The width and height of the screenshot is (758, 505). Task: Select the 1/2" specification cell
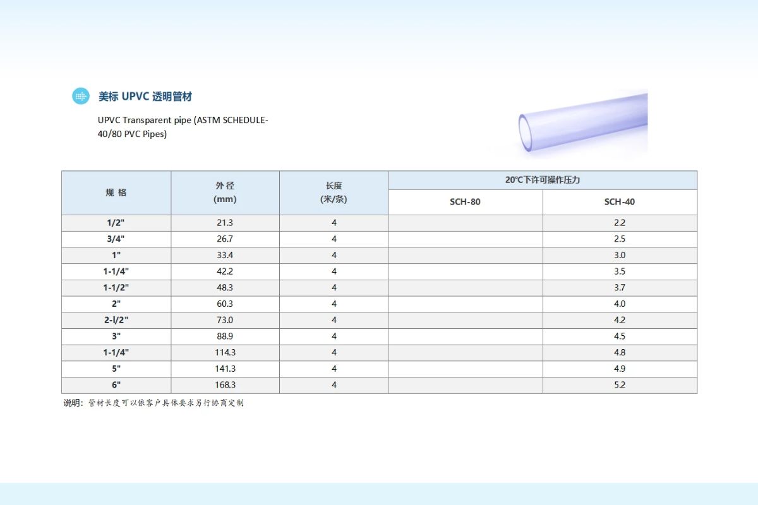pos(116,223)
